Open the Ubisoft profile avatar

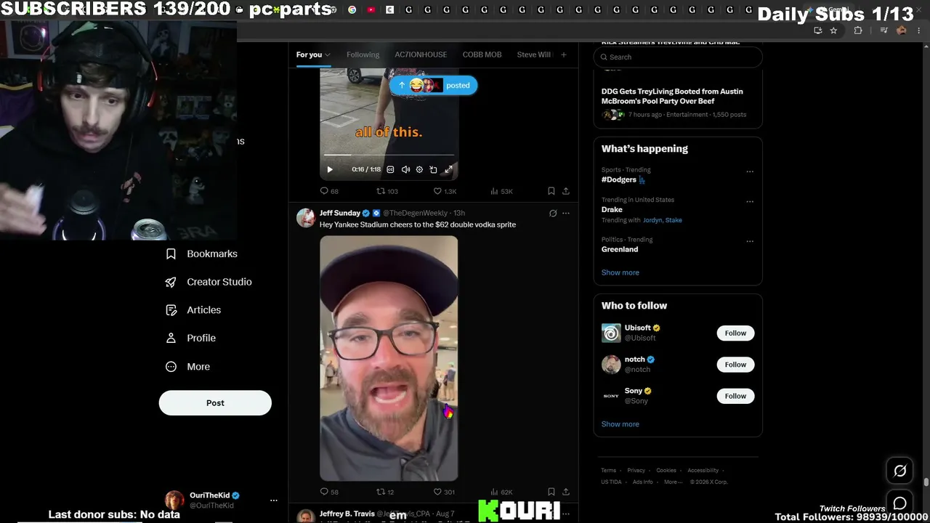611,333
